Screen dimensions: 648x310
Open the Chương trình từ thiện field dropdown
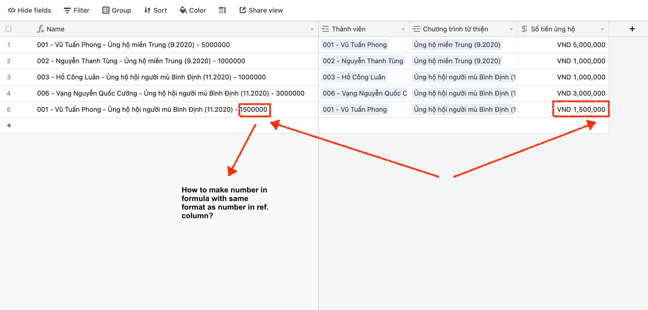pyautogui.click(x=511, y=29)
